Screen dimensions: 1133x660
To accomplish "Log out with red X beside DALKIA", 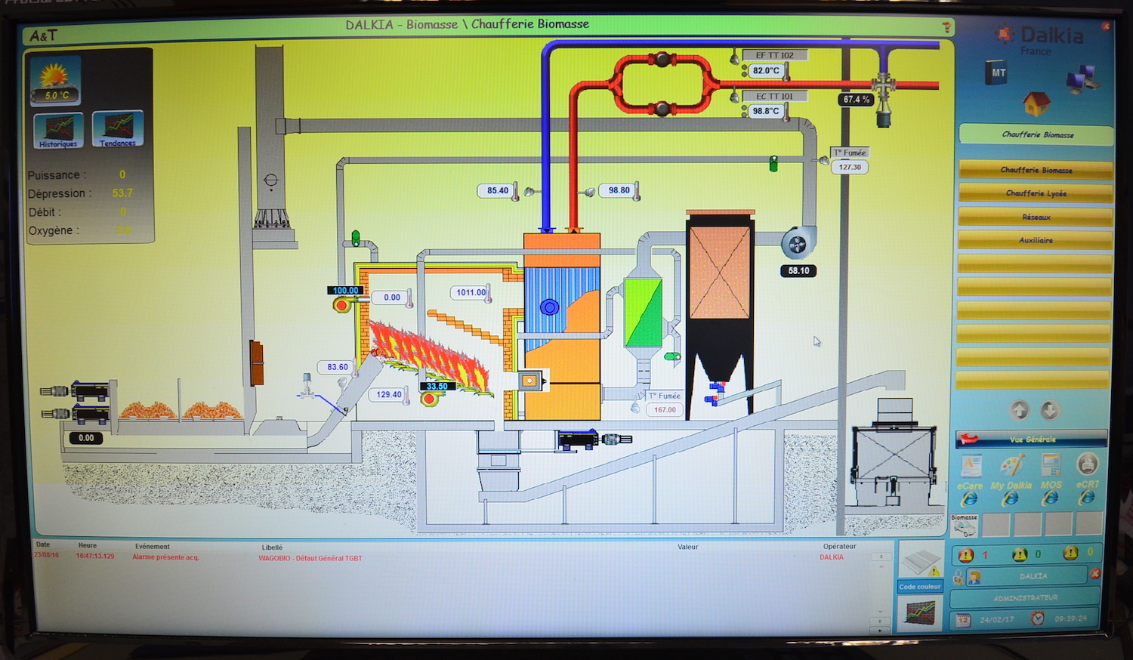I will (1094, 574).
